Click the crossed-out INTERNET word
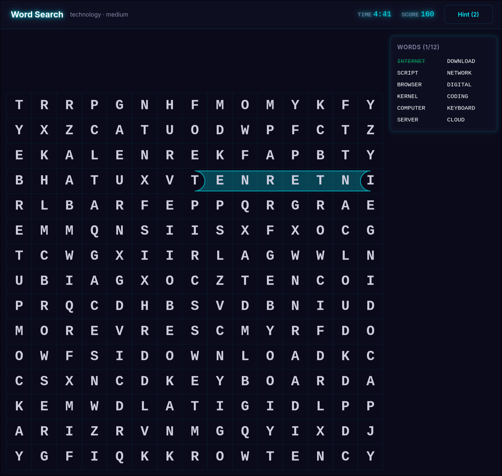Image resolution: width=502 pixels, height=476 pixels. pyautogui.click(x=411, y=61)
